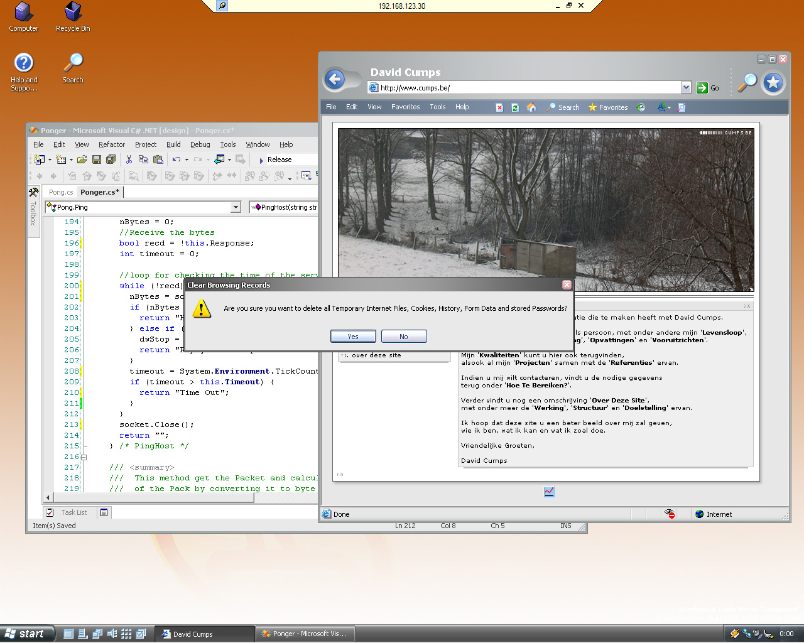This screenshot has width=804, height=643.
Task: Select the Help and Support desktop icon
Action: [x=24, y=72]
